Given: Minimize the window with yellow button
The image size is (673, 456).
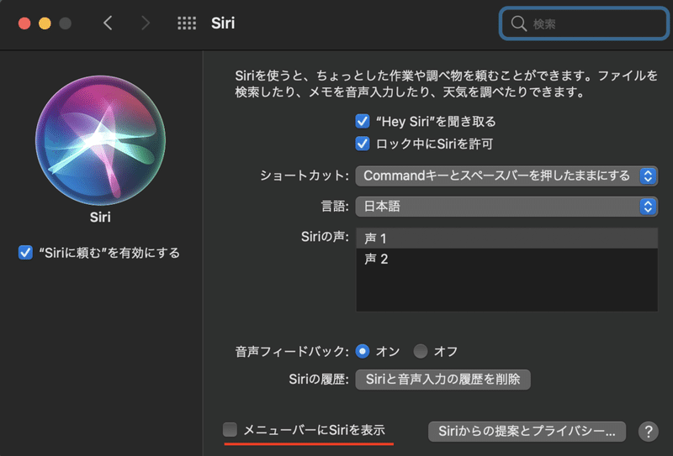Looking at the screenshot, I should (45, 24).
